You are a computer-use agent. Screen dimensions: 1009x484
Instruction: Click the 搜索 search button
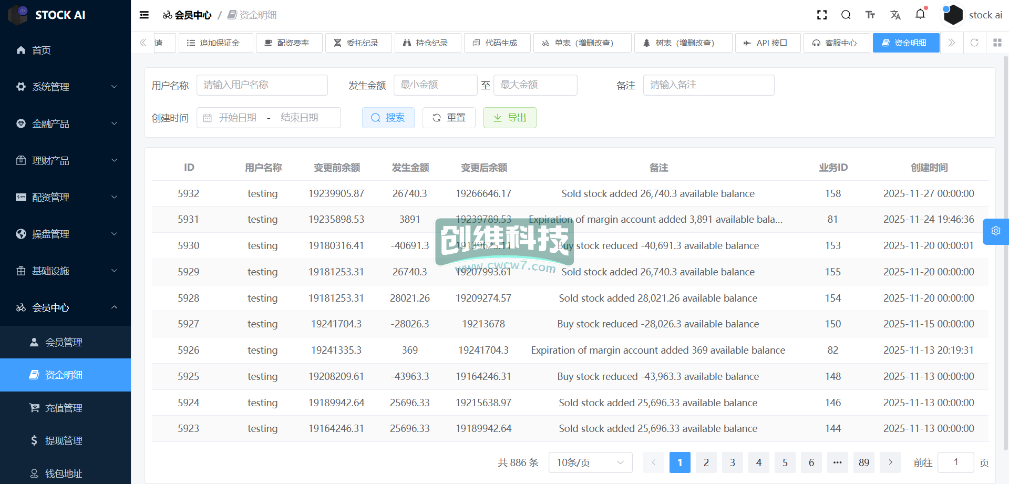388,118
